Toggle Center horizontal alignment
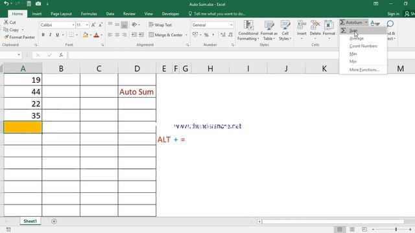Image resolution: width=415 pixels, height=233 pixels. (x=117, y=35)
